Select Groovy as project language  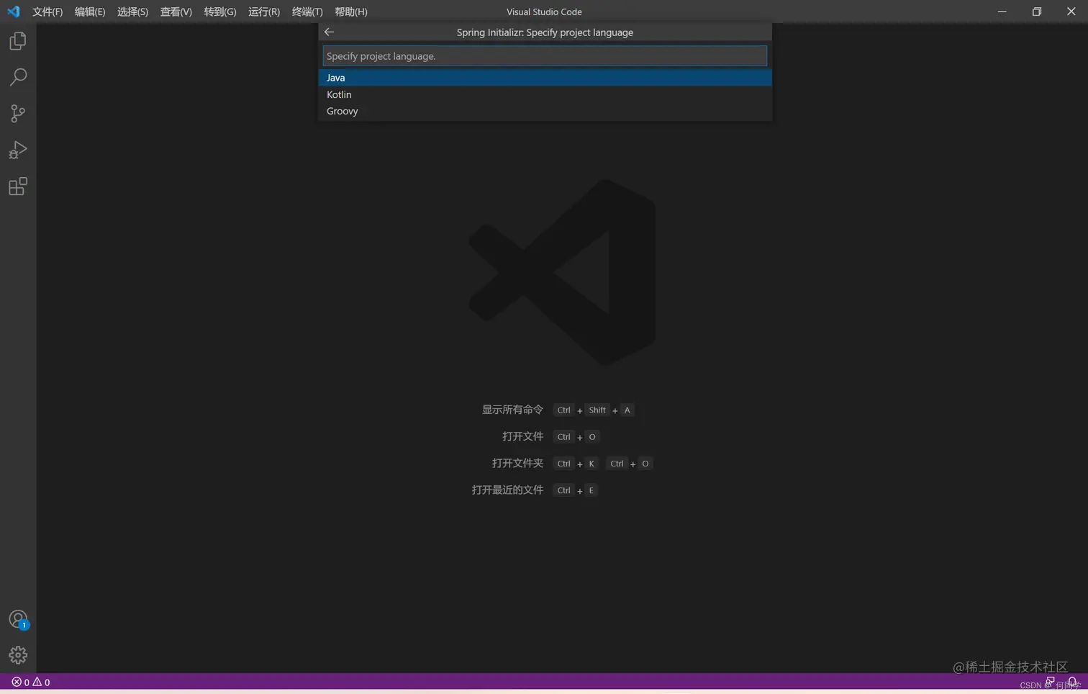(x=545, y=111)
